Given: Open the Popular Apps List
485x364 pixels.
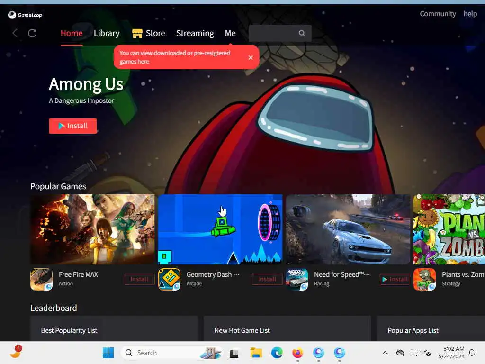Looking at the screenshot, I should coord(413,330).
